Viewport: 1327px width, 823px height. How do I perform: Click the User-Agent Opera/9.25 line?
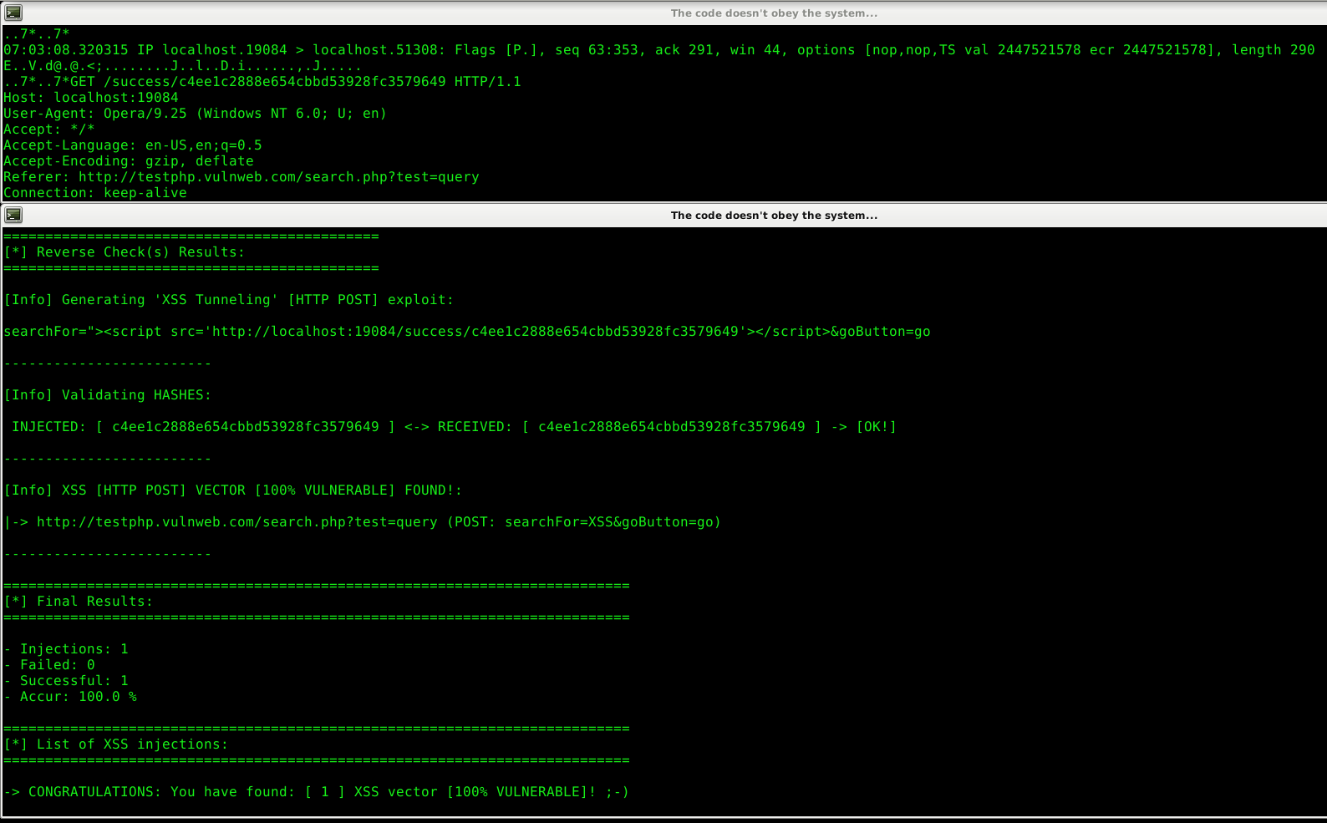196,114
